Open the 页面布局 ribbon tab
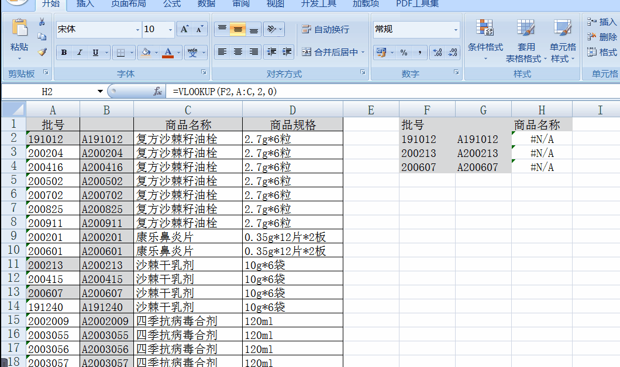Screen dimensions: 620x367 click(128, 4)
